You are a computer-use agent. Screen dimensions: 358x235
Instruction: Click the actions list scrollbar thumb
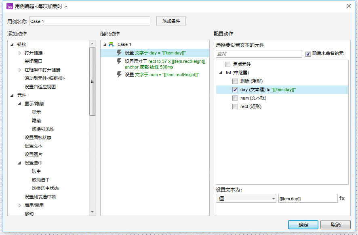[x=92, y=81]
